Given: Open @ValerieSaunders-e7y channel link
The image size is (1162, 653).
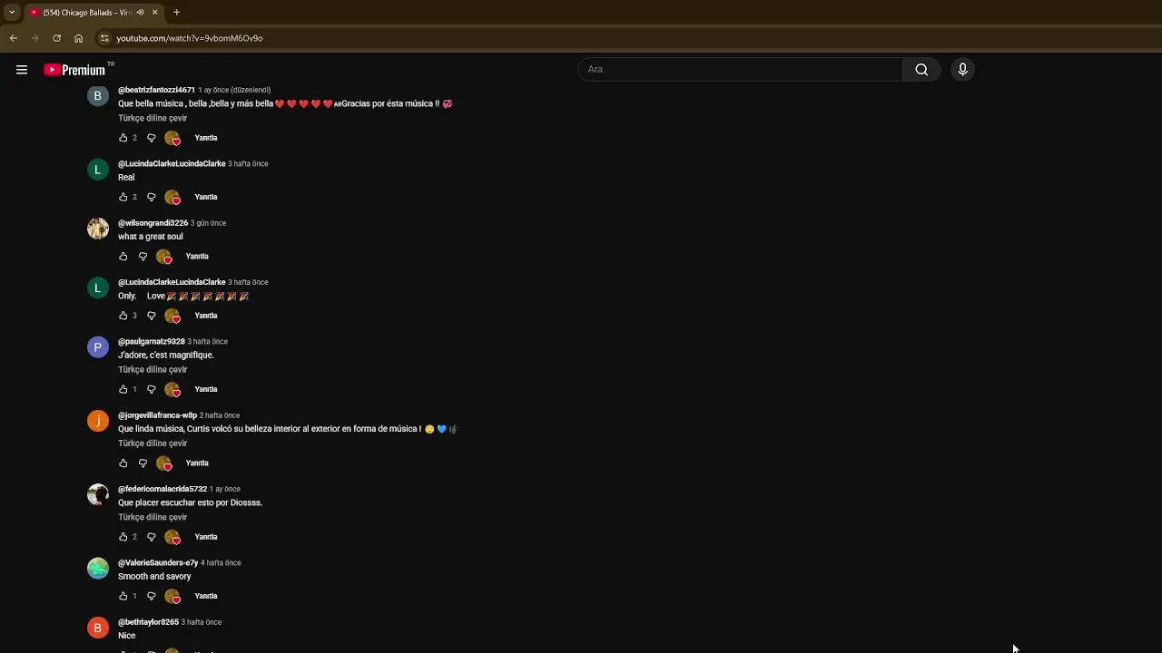Looking at the screenshot, I should coord(158,563).
